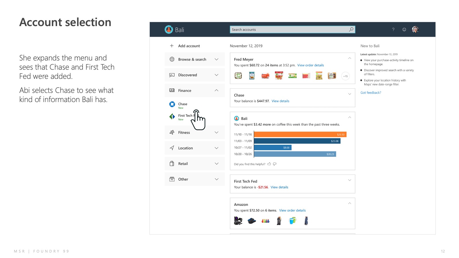Click the magnifier search icon
Screen dimensions: 459x258
coord(351,30)
